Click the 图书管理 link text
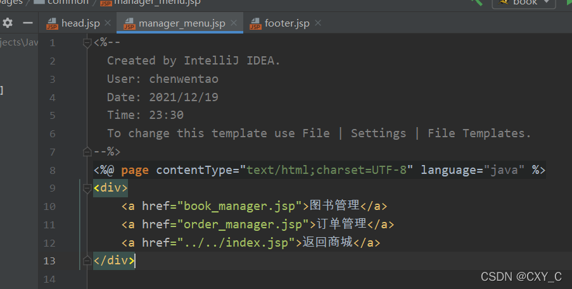The image size is (572, 289). coord(334,206)
